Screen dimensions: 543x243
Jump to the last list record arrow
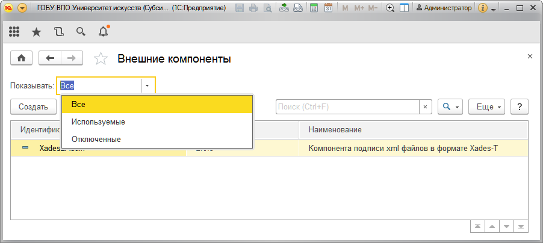521,226
